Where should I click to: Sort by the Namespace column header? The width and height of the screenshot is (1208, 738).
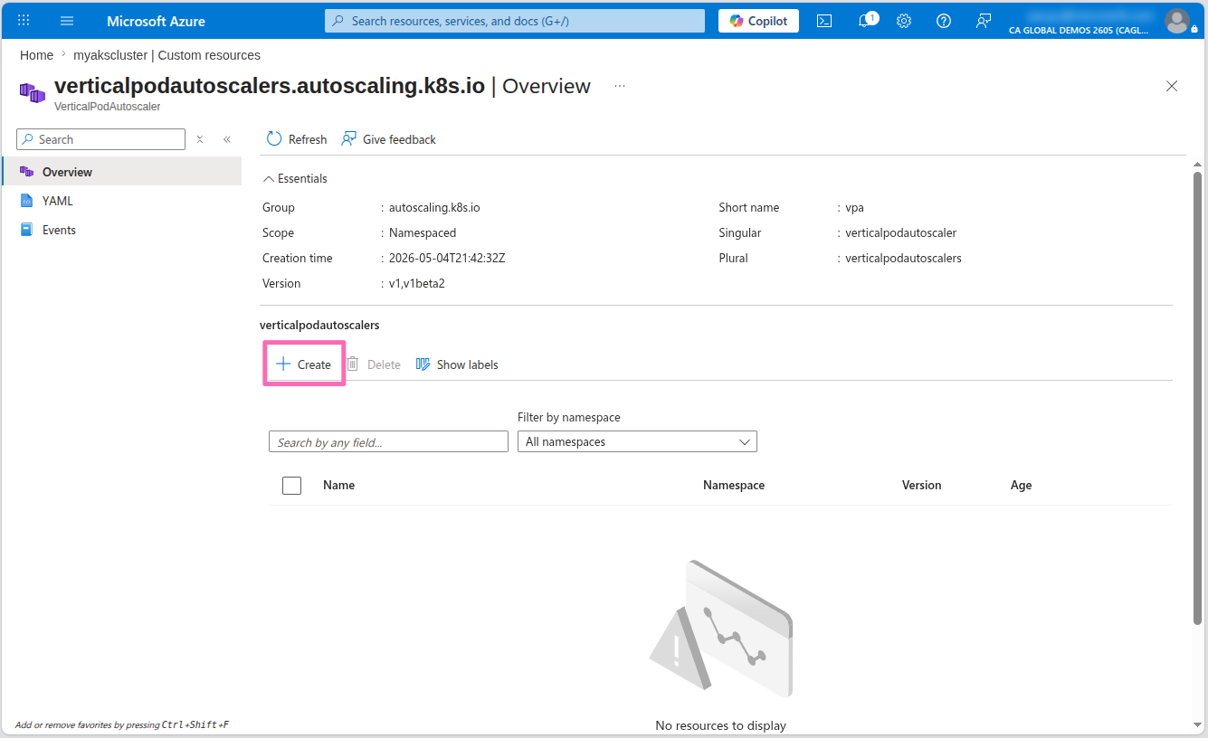(x=734, y=485)
